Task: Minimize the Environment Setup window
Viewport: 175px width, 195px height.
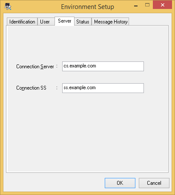Action: (136, 6)
